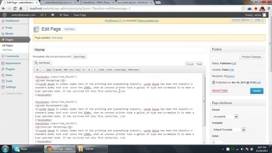Click the Order input field
This screenshot has height=153, width=272.
click(x=217, y=142)
